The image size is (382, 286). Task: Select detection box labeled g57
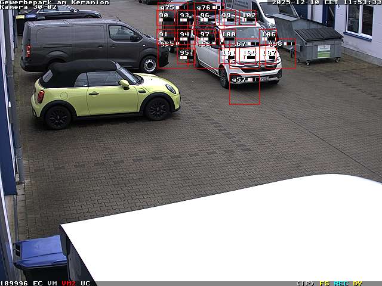point(244,90)
